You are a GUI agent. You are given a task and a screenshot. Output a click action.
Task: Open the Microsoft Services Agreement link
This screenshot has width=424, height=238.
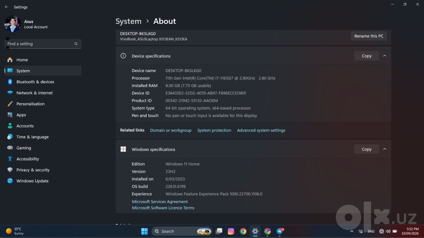point(160,202)
